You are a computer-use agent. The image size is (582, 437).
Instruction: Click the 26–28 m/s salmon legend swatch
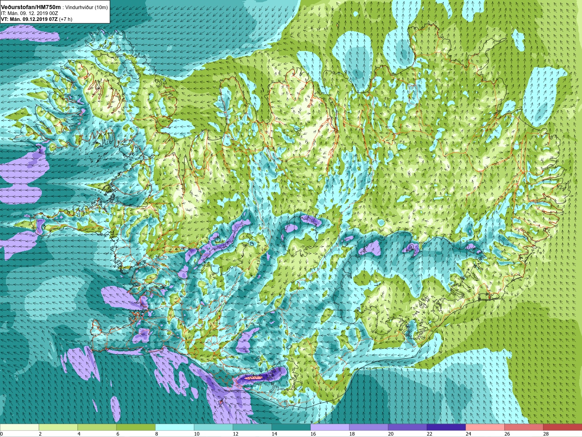point(524,427)
